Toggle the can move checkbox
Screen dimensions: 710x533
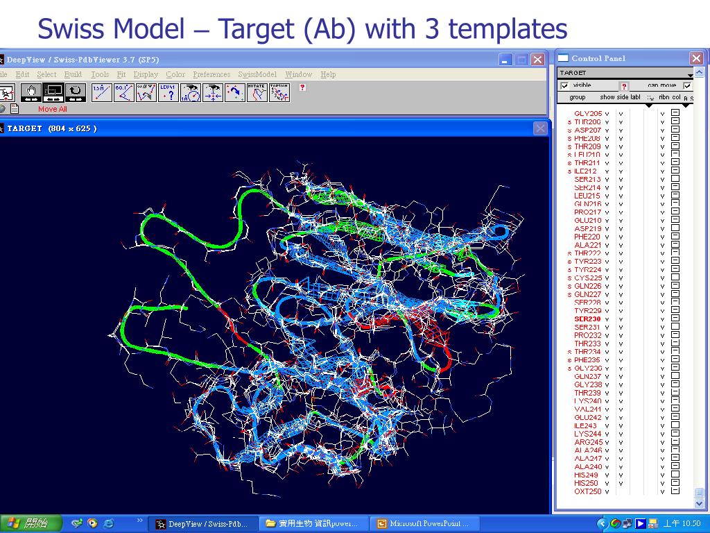tap(687, 85)
